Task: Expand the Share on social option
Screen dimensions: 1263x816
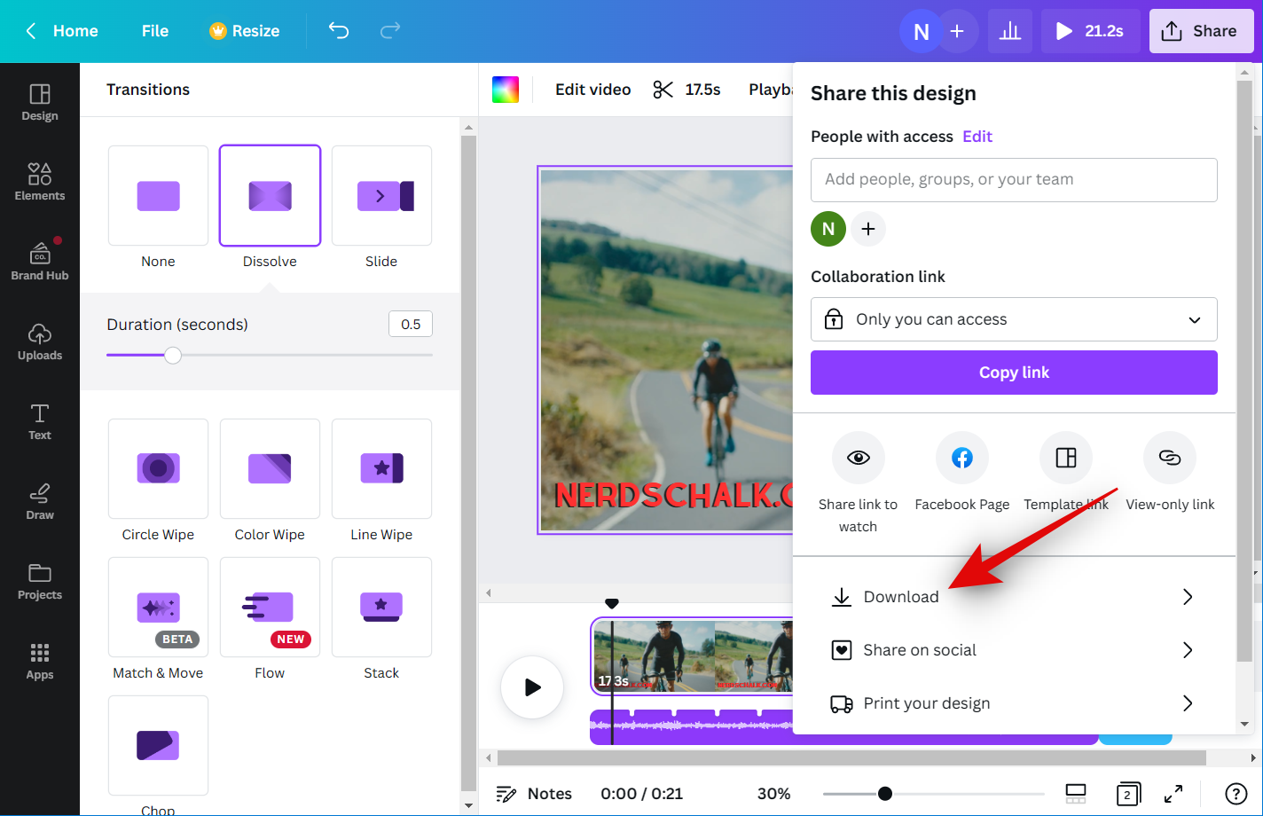Action: [1013, 650]
